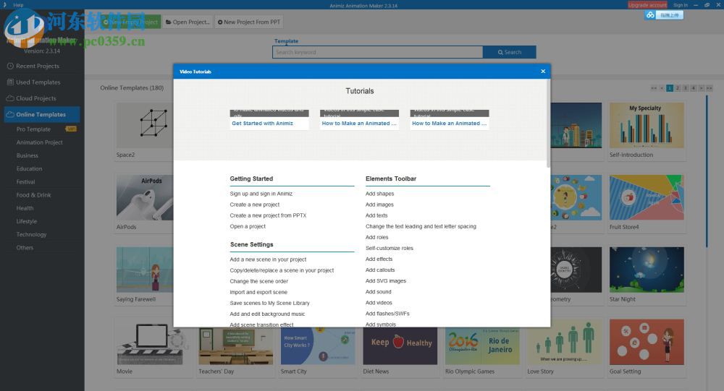Close the Video Tutorials dialog

[543, 71]
